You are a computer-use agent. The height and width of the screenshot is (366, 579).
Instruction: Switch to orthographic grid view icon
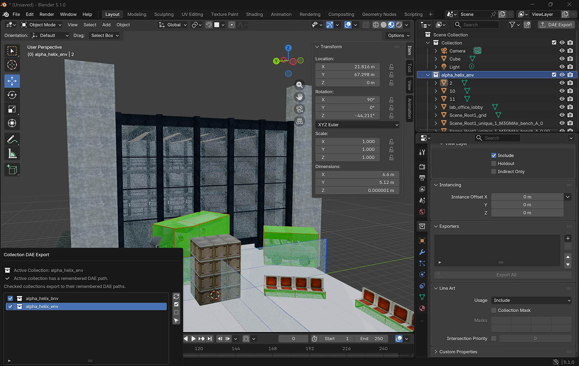[300, 121]
